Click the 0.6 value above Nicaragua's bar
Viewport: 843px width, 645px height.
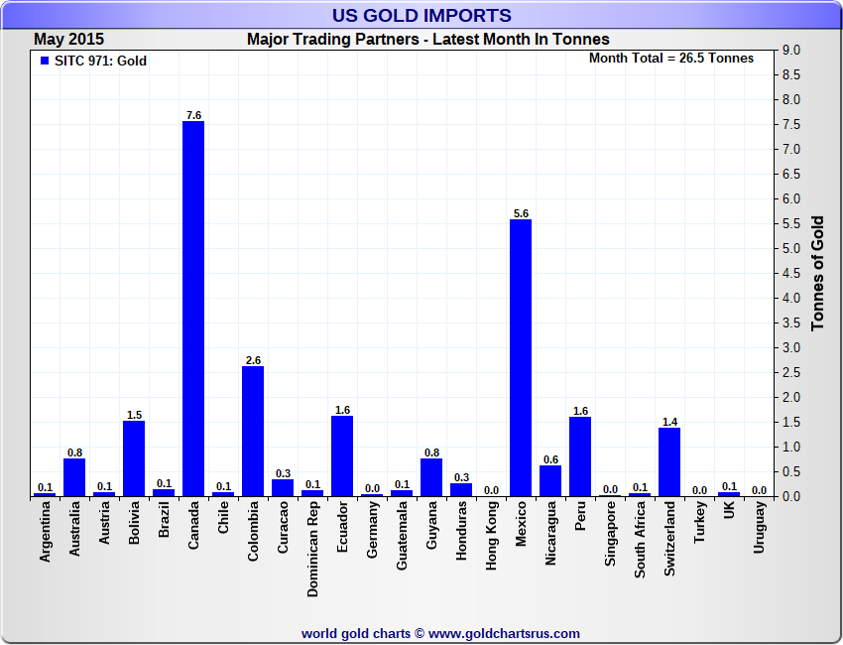coord(550,459)
